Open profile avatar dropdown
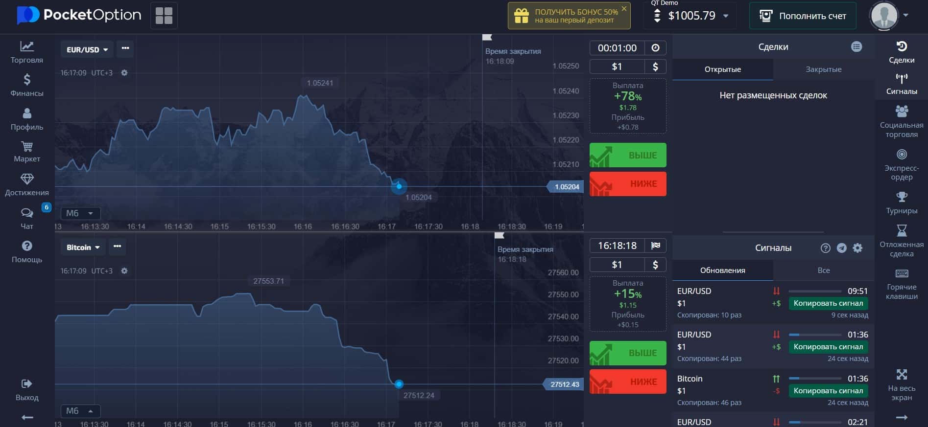Screen dimensions: 928x427 coord(889,16)
